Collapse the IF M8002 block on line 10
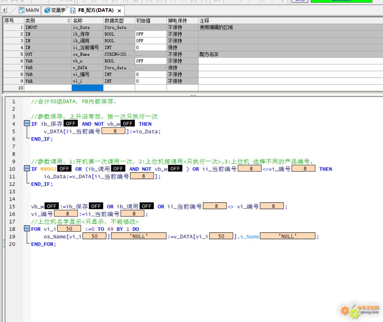Viewport: 383px width, 322px height. (x=27, y=169)
